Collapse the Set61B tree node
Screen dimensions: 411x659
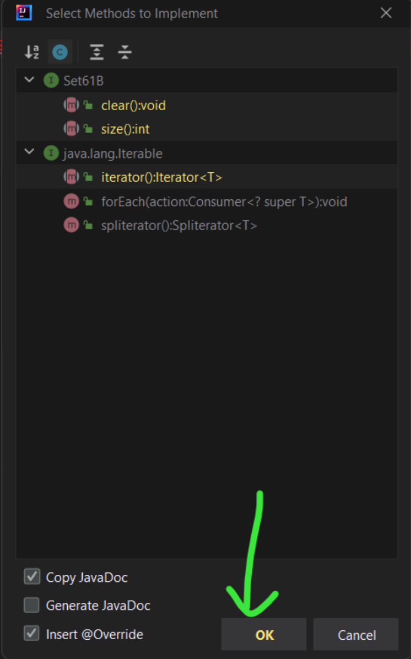point(29,80)
